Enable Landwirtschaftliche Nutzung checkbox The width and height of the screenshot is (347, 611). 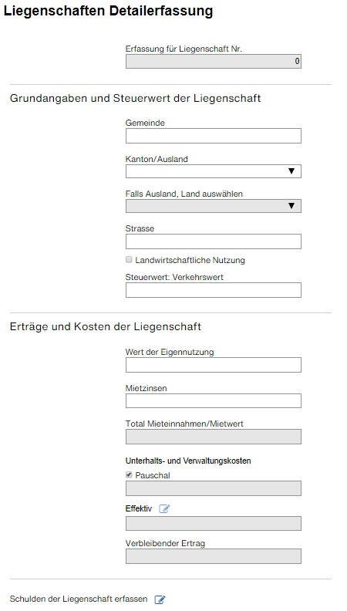[129, 259]
